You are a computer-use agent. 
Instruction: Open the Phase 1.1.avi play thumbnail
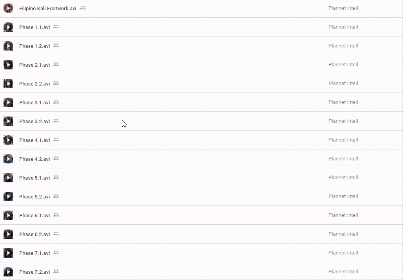[x=8, y=27]
